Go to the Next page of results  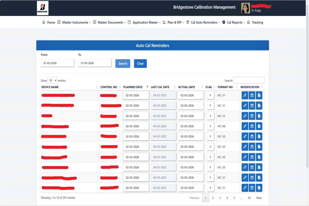pos(259,198)
